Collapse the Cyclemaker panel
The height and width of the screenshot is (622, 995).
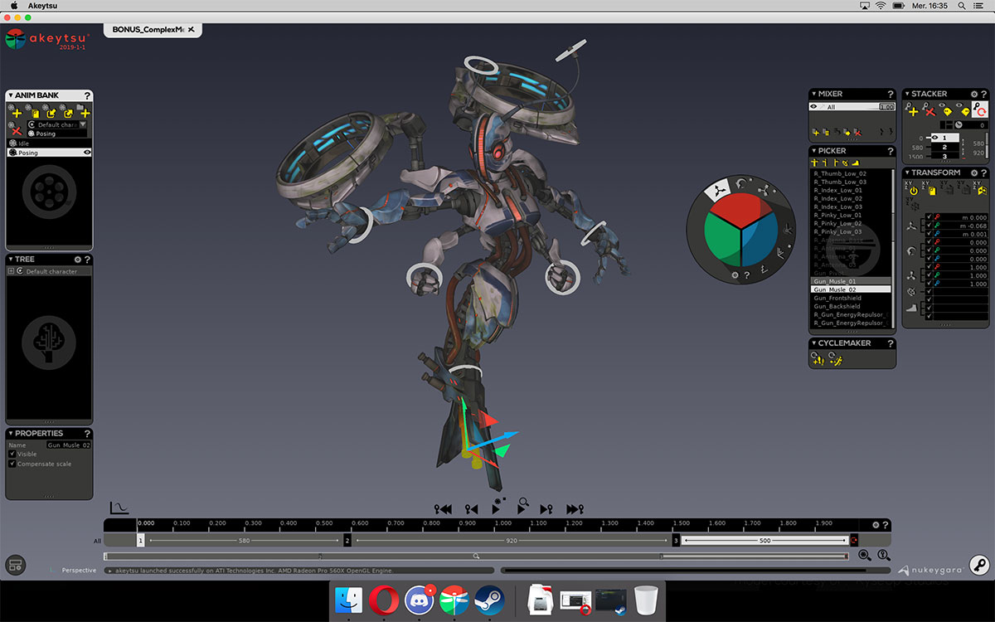(814, 343)
